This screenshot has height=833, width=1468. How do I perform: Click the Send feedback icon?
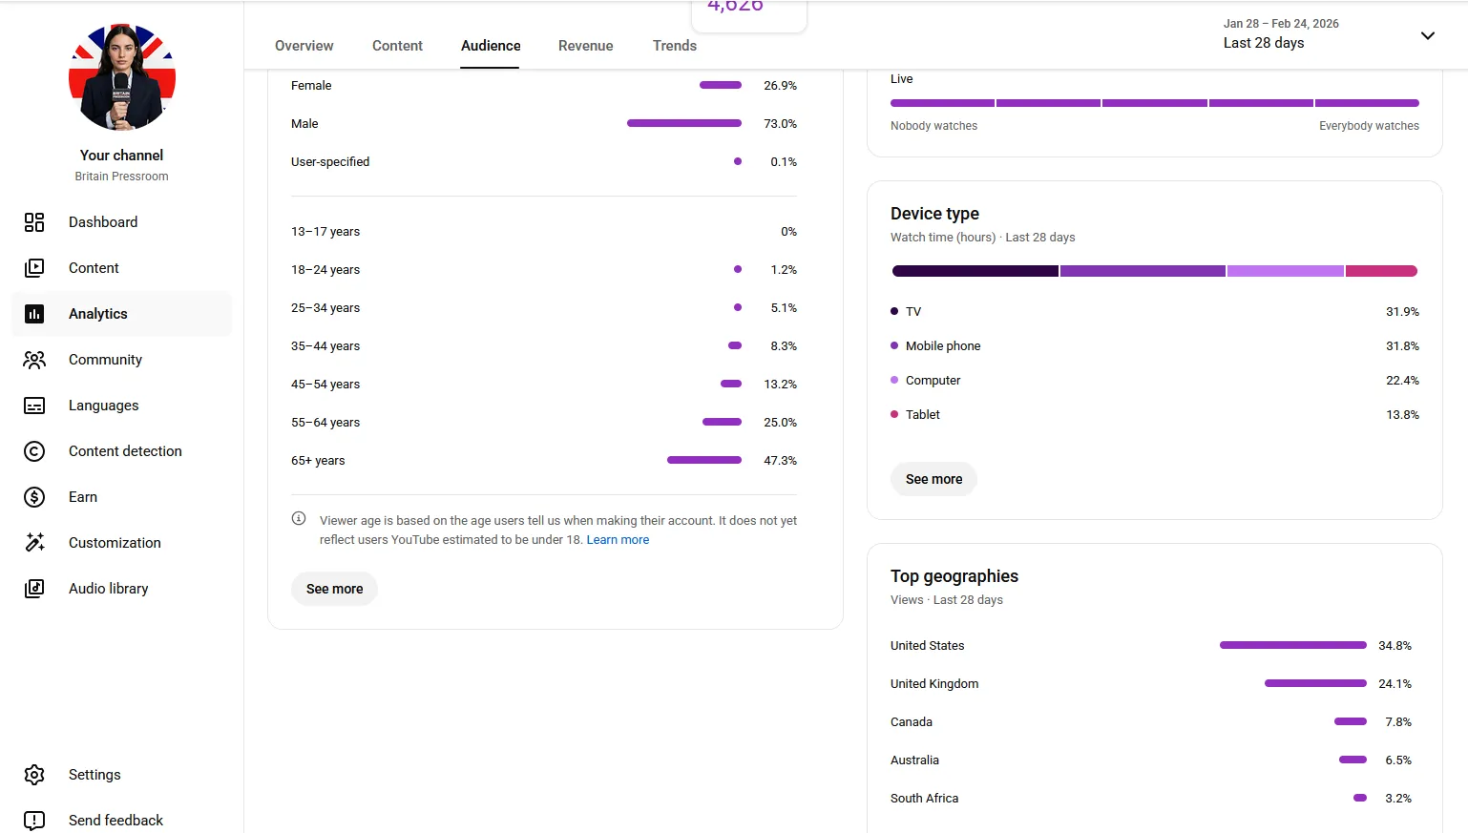34,821
